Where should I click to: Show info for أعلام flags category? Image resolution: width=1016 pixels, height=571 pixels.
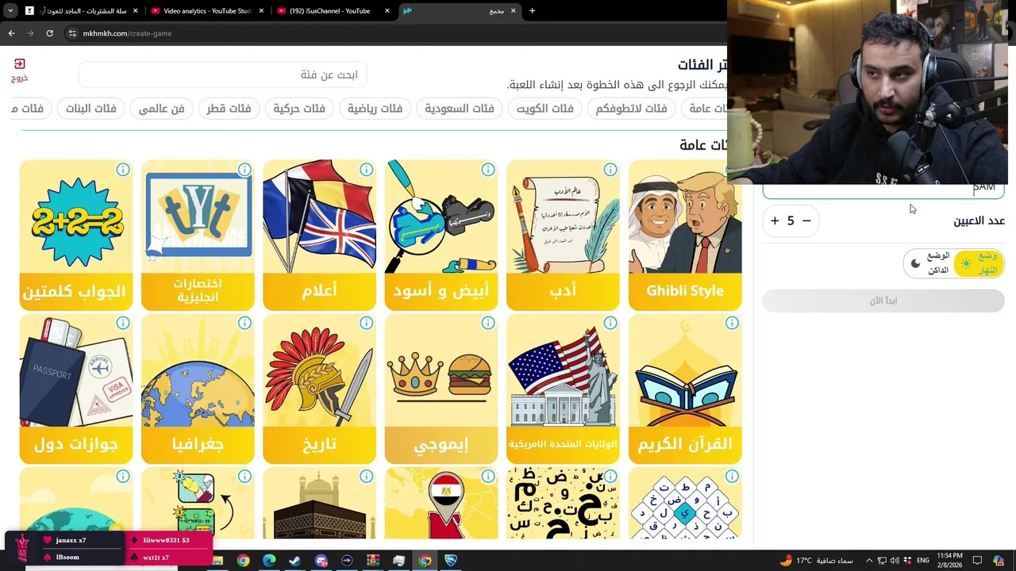(x=366, y=170)
